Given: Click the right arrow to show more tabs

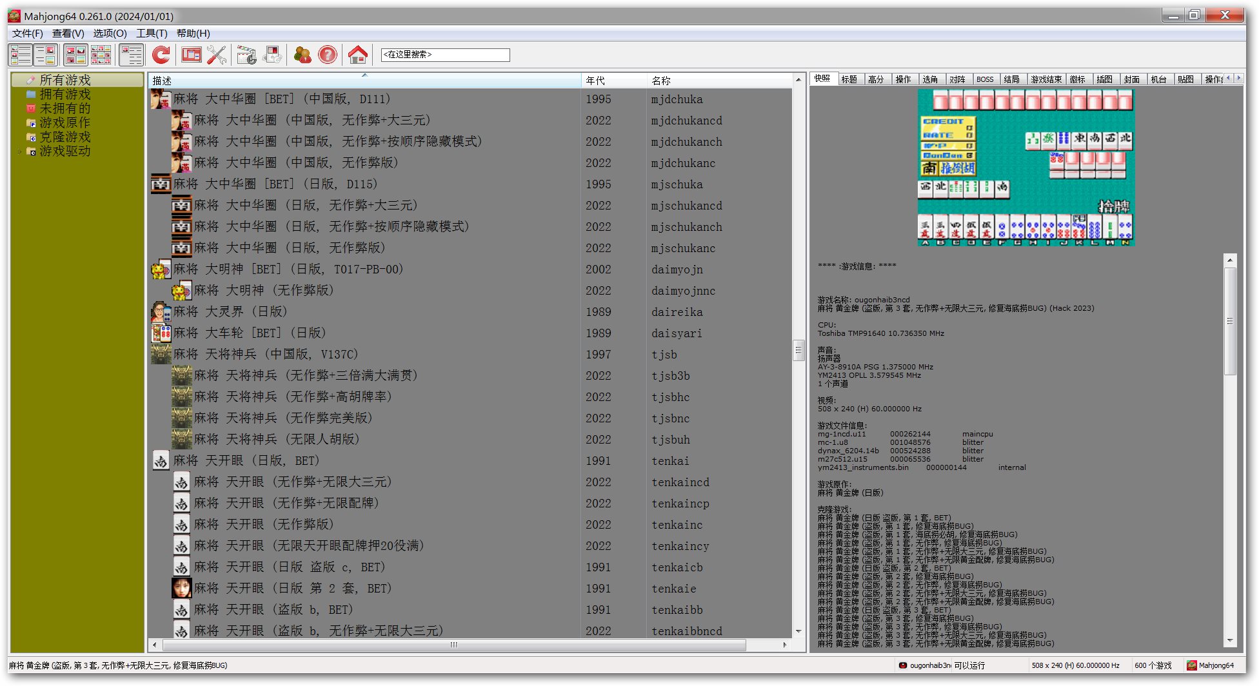Looking at the screenshot, I should tap(1238, 78).
